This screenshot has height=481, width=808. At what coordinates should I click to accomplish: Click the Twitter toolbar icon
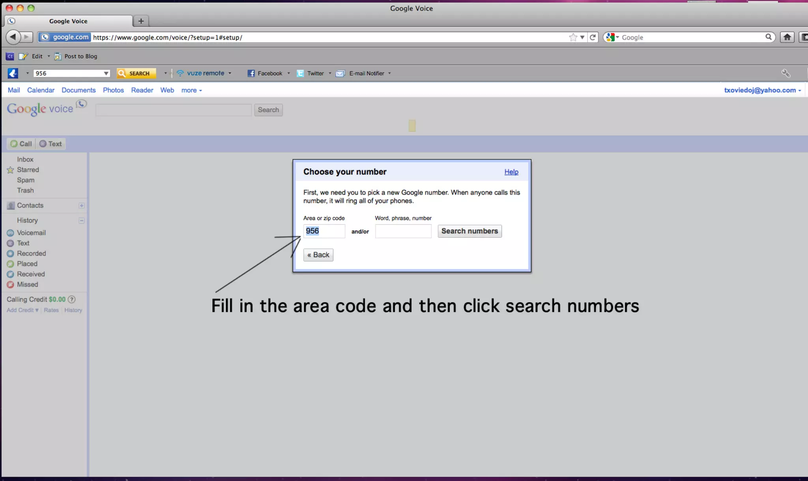tap(300, 73)
